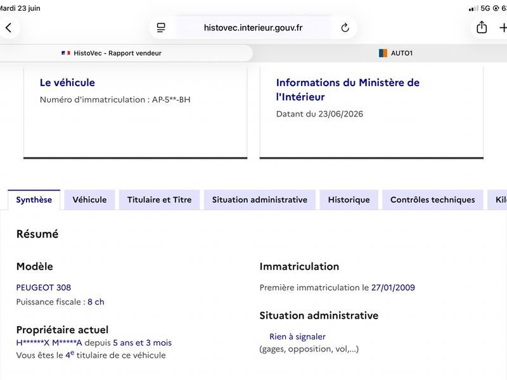
Task: Tap the Safari back arrow
Action: coord(9,28)
